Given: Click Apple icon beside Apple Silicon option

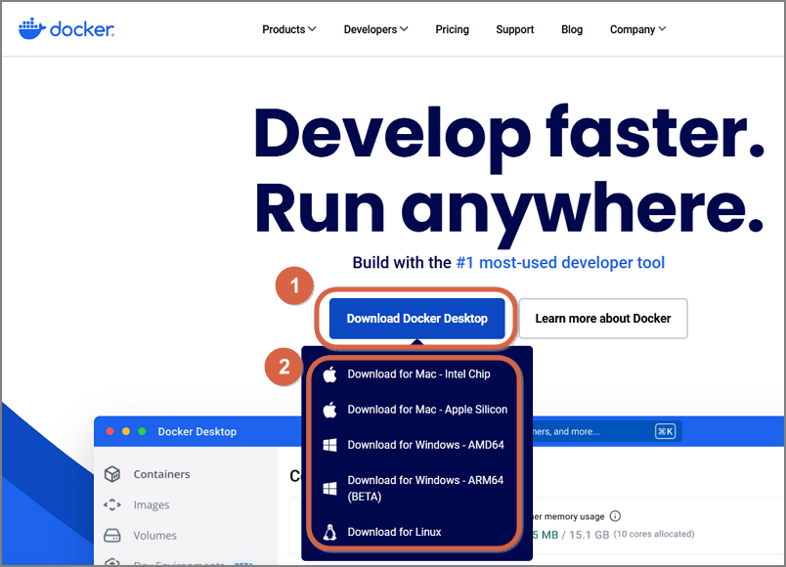Looking at the screenshot, I should click(329, 410).
